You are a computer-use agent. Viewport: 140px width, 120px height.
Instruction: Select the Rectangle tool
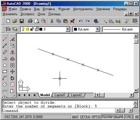tap(5, 72)
